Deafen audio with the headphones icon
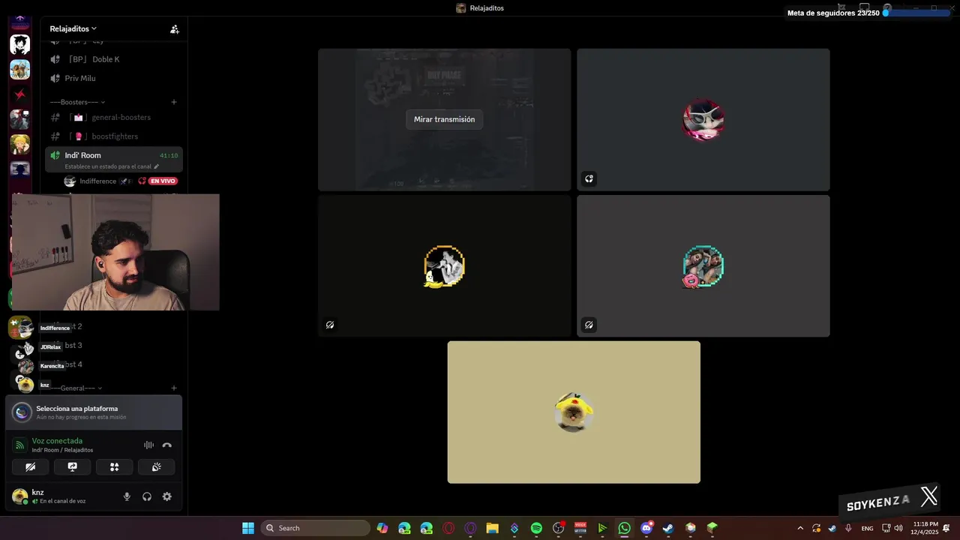 (x=147, y=496)
